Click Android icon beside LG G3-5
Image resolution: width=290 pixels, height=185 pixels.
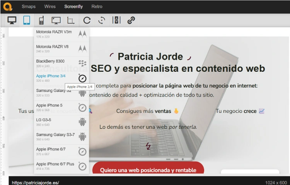point(82,122)
